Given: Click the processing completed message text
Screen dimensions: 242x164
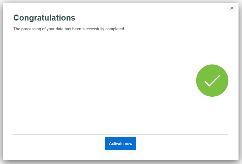Looking at the screenshot, I should [69, 29].
